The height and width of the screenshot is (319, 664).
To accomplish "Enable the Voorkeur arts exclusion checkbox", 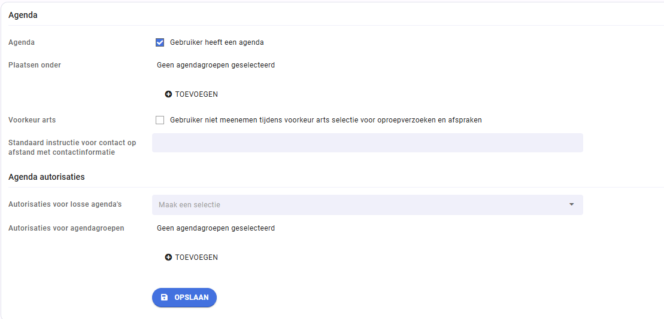I will [x=160, y=120].
